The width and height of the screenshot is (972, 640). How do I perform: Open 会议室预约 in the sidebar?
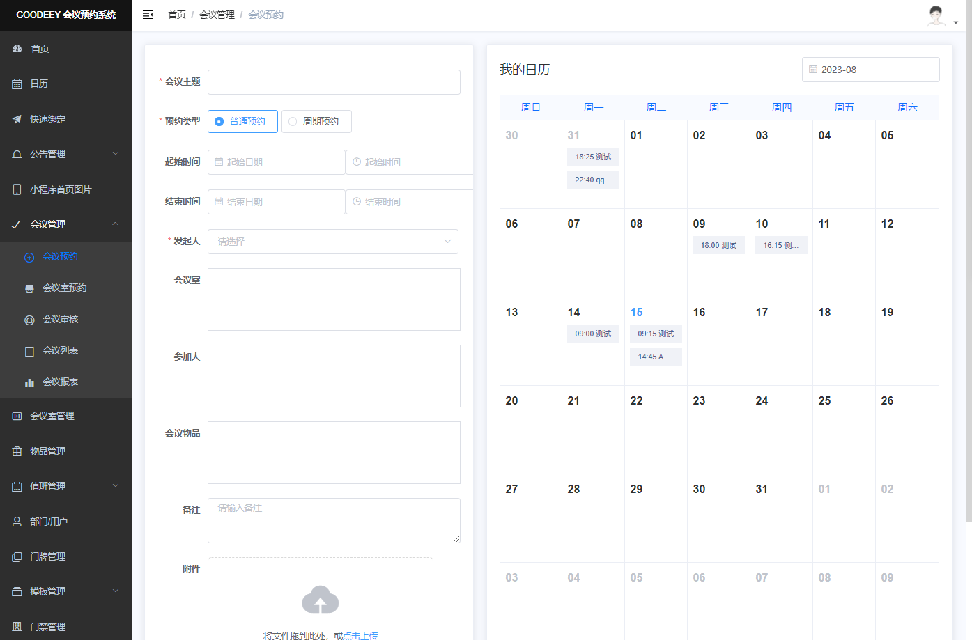65,288
